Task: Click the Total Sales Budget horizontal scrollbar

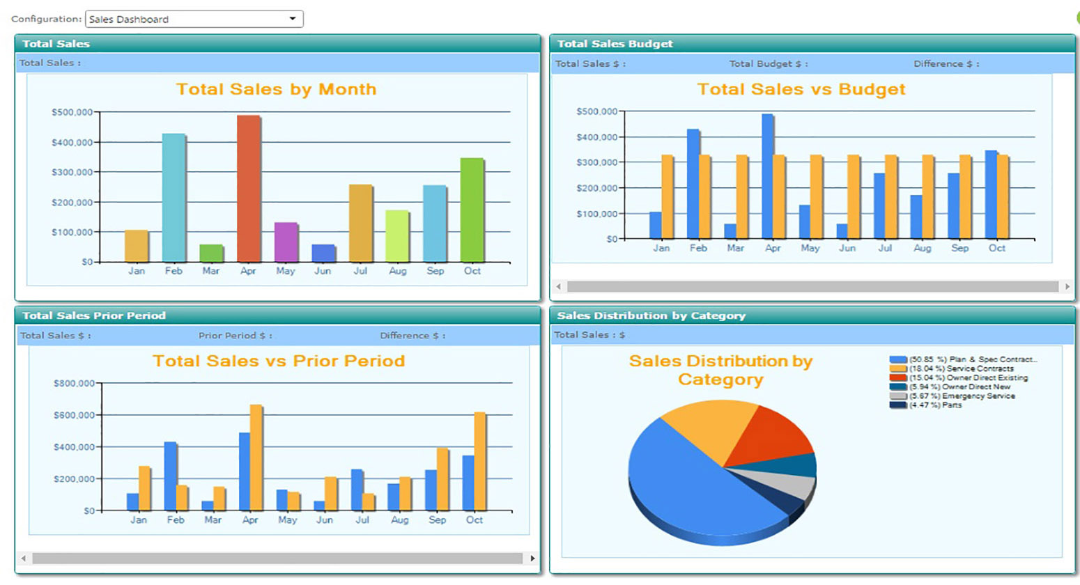Action: coord(812,286)
